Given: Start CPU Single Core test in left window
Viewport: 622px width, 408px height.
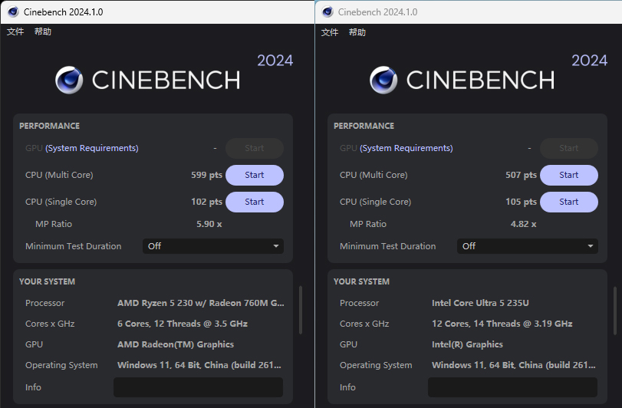Looking at the screenshot, I should coord(254,202).
